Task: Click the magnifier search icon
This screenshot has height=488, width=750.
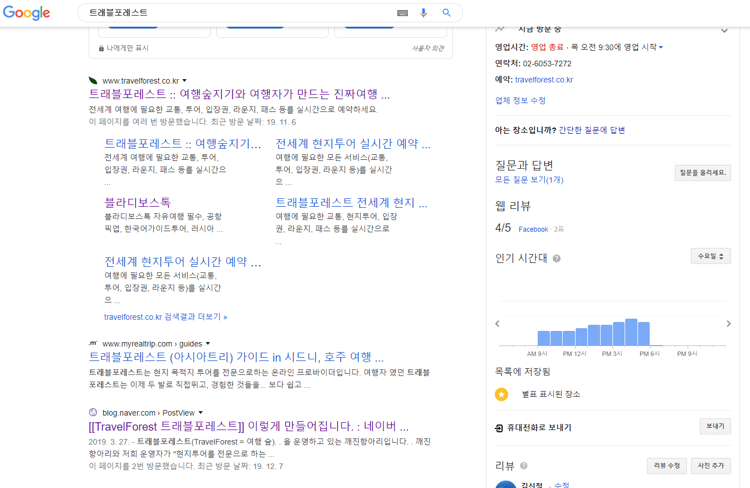Action: click(x=446, y=13)
